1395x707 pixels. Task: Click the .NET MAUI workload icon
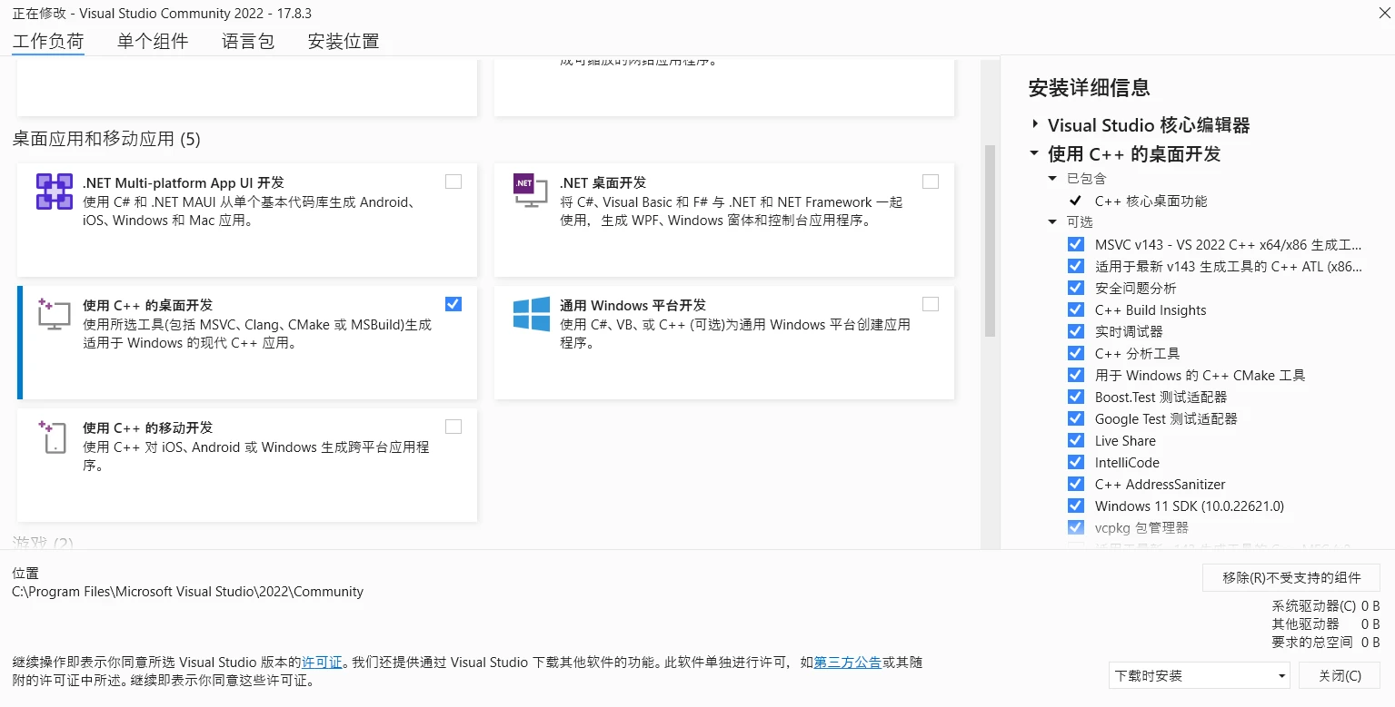tap(55, 191)
